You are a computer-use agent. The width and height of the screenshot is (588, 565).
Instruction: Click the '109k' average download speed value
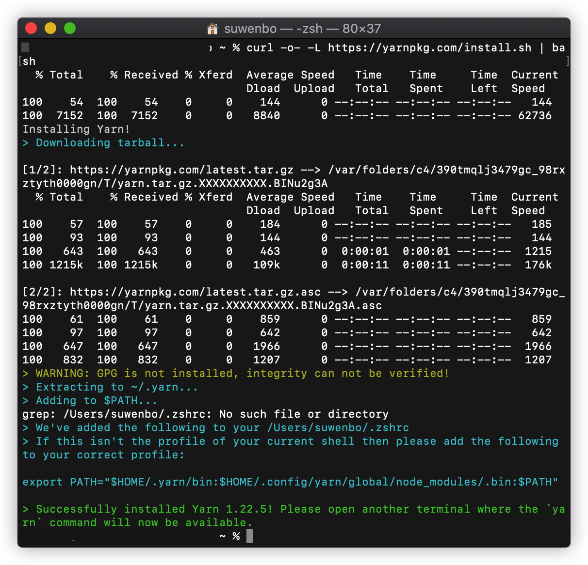[x=266, y=265]
